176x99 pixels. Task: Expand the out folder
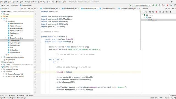pyautogui.click(x=2, y=16)
